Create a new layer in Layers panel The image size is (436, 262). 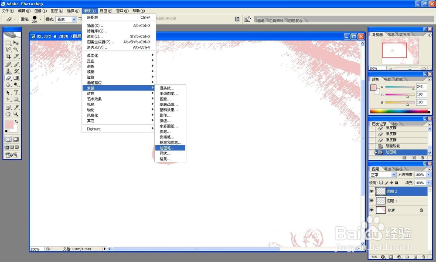pyautogui.click(x=416, y=257)
